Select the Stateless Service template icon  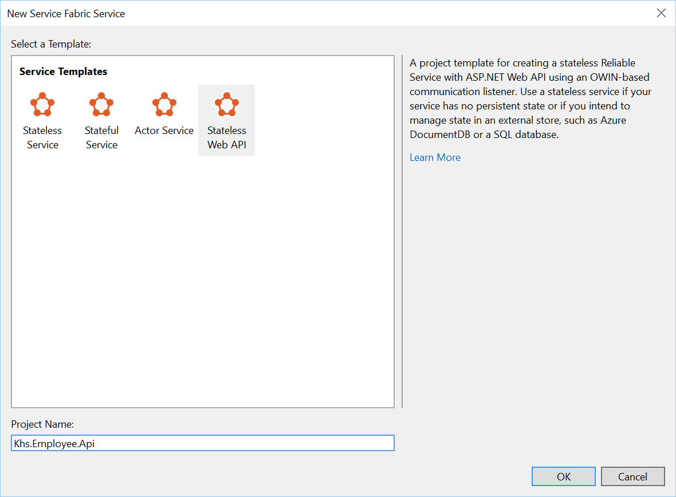coord(42,104)
